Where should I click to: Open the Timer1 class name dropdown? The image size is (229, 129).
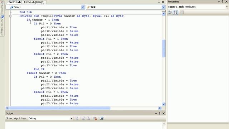[x=83, y=7]
